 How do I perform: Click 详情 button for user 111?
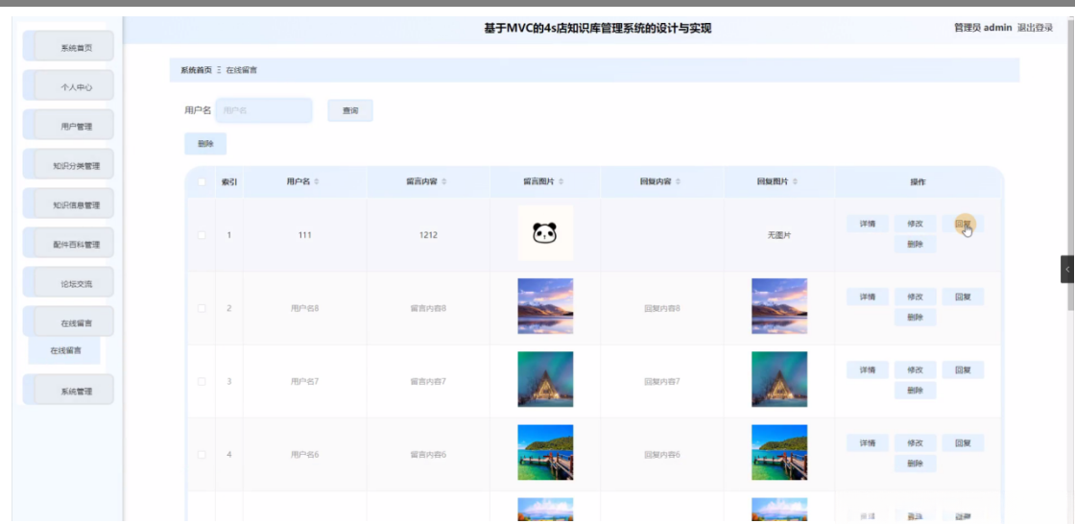tap(868, 224)
